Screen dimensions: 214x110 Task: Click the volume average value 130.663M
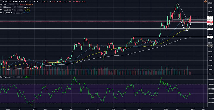coord(30,4)
